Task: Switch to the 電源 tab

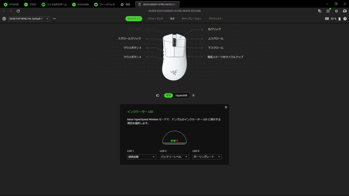Action: tap(172, 19)
